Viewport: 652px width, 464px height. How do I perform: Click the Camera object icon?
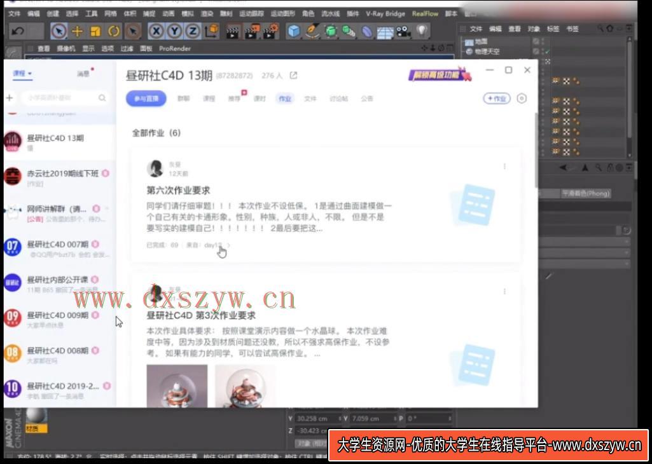click(x=403, y=32)
